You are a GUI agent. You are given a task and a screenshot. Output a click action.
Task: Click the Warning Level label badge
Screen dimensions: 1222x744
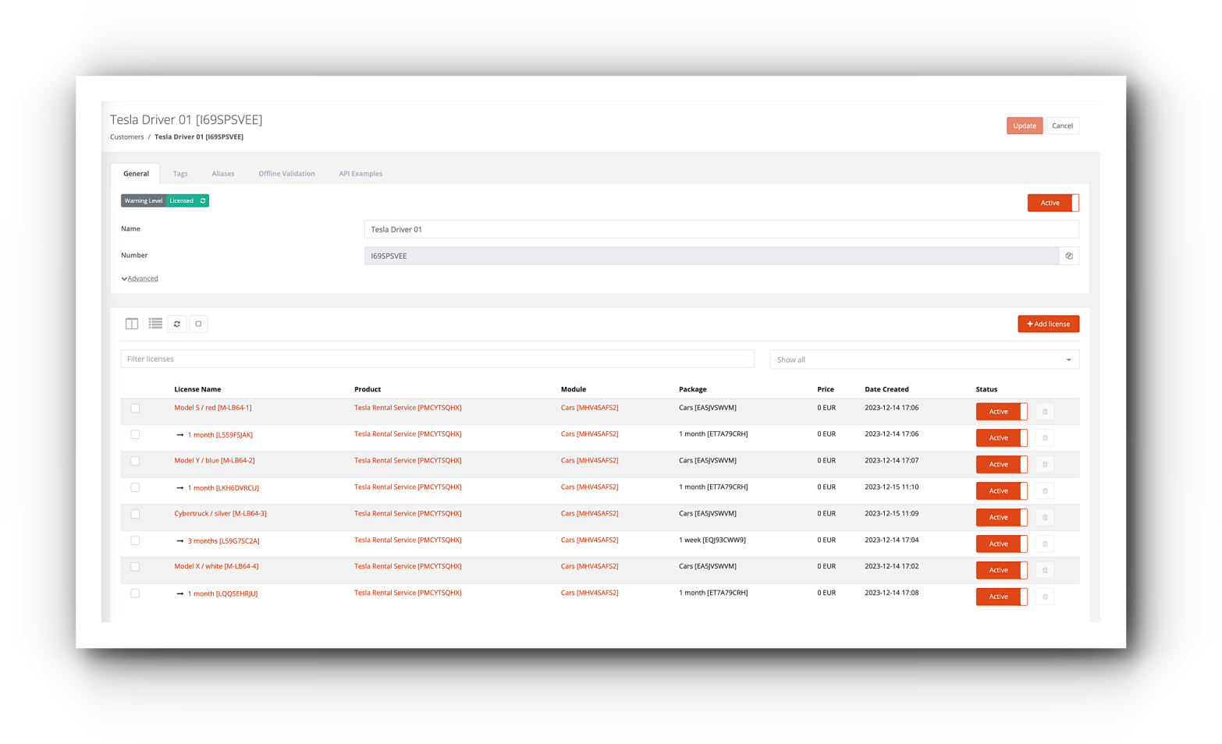click(x=144, y=200)
